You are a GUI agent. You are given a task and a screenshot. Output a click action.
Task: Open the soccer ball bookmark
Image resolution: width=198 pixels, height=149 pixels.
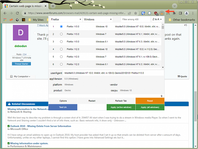(17, 20)
